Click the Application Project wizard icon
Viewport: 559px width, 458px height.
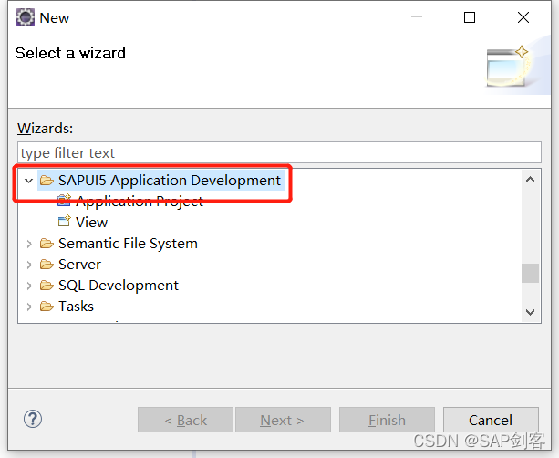pyautogui.click(x=64, y=200)
